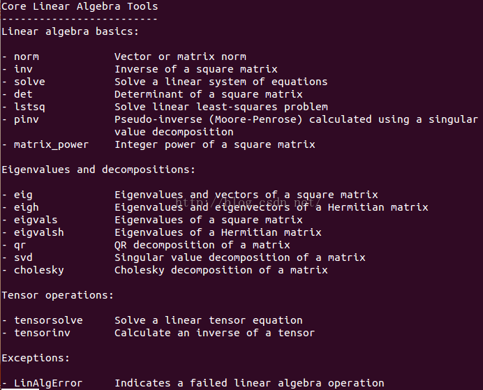The height and width of the screenshot is (390, 483).
Task: Click the 'Eigenvalues and decompositions:' section header
Action: tap(98, 170)
